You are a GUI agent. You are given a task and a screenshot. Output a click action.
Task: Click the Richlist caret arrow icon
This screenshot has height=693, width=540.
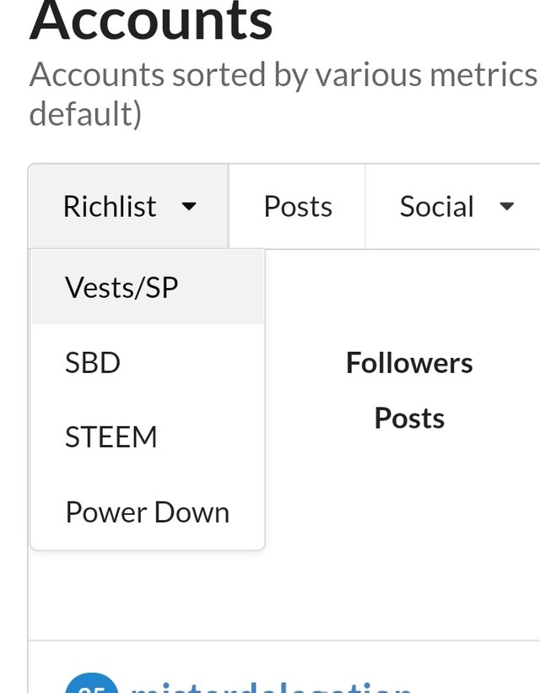[x=190, y=207]
